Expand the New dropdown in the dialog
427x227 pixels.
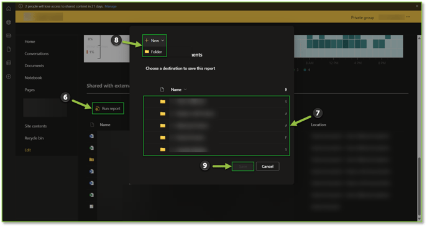[154, 40]
